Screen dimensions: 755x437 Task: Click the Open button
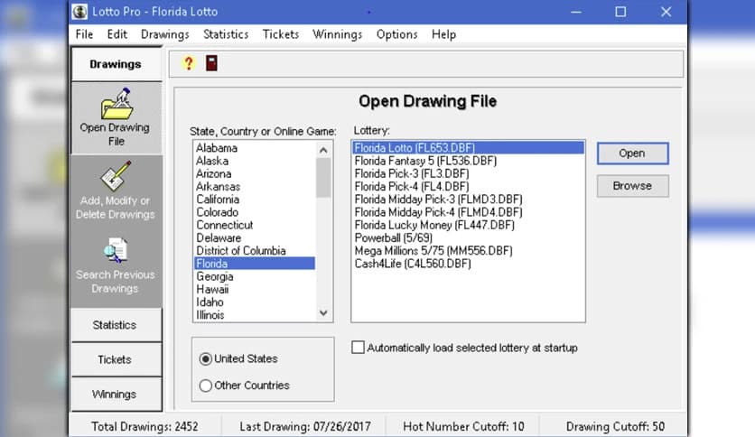pyautogui.click(x=633, y=153)
